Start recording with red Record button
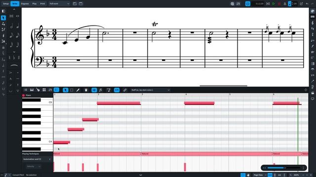316x177 pixels. coord(279,3)
